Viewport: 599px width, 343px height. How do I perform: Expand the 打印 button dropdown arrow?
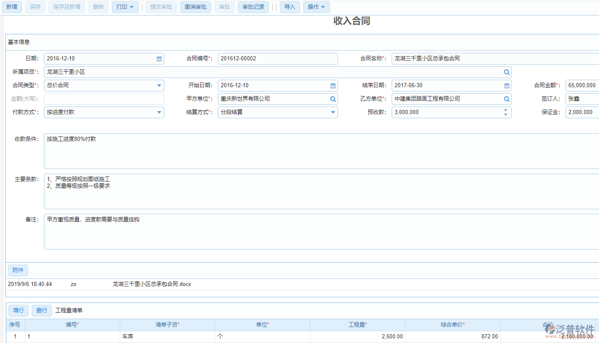pos(132,7)
